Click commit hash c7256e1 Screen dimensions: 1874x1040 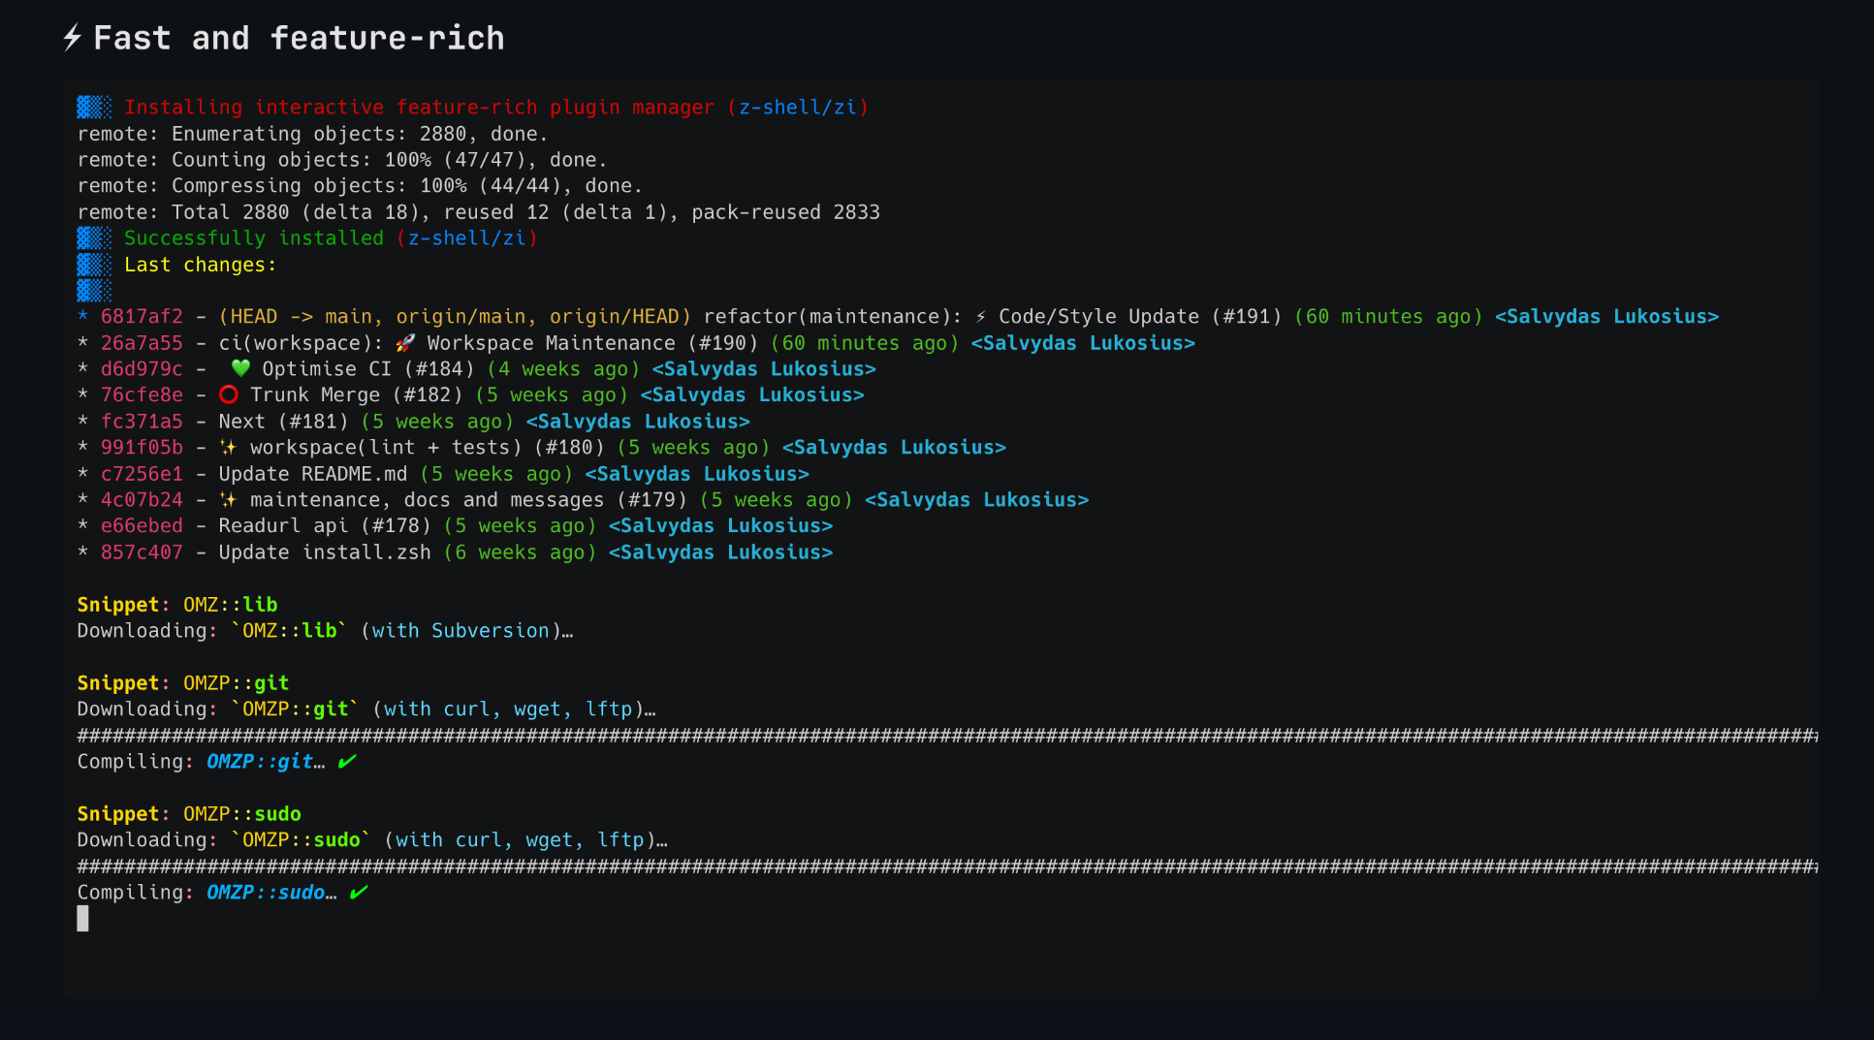click(142, 474)
